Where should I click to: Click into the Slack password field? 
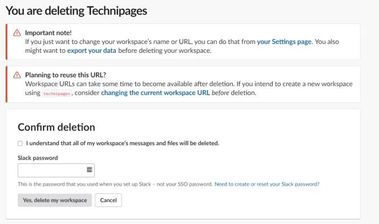click(56, 170)
